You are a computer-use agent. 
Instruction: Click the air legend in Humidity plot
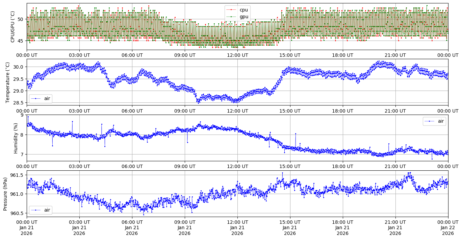pyautogui.click(x=434, y=121)
